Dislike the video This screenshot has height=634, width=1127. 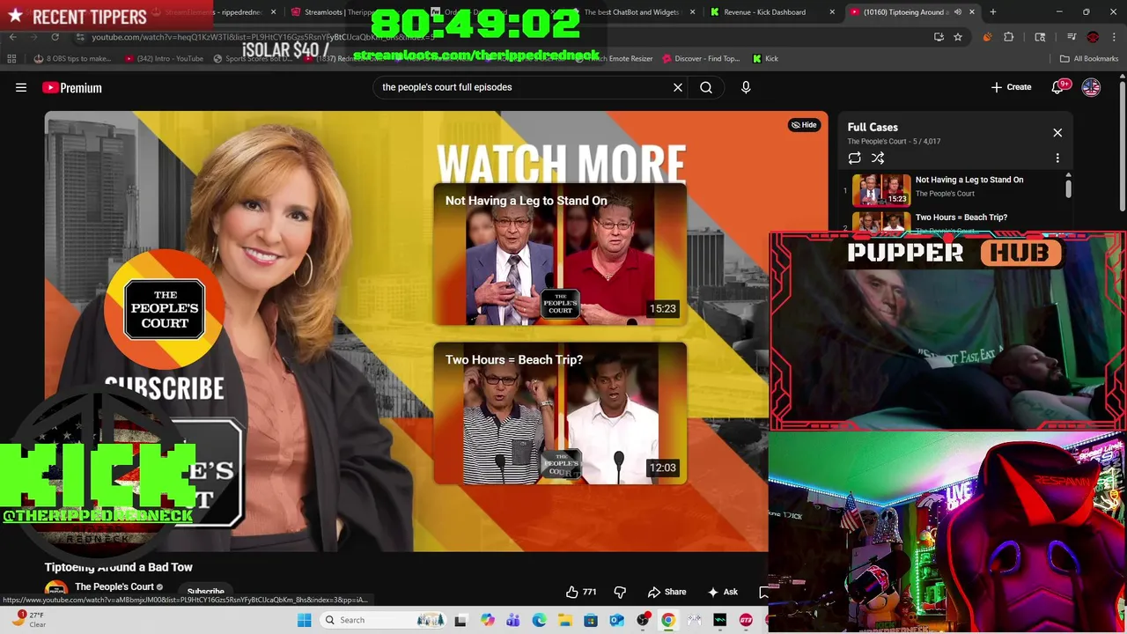click(x=620, y=592)
